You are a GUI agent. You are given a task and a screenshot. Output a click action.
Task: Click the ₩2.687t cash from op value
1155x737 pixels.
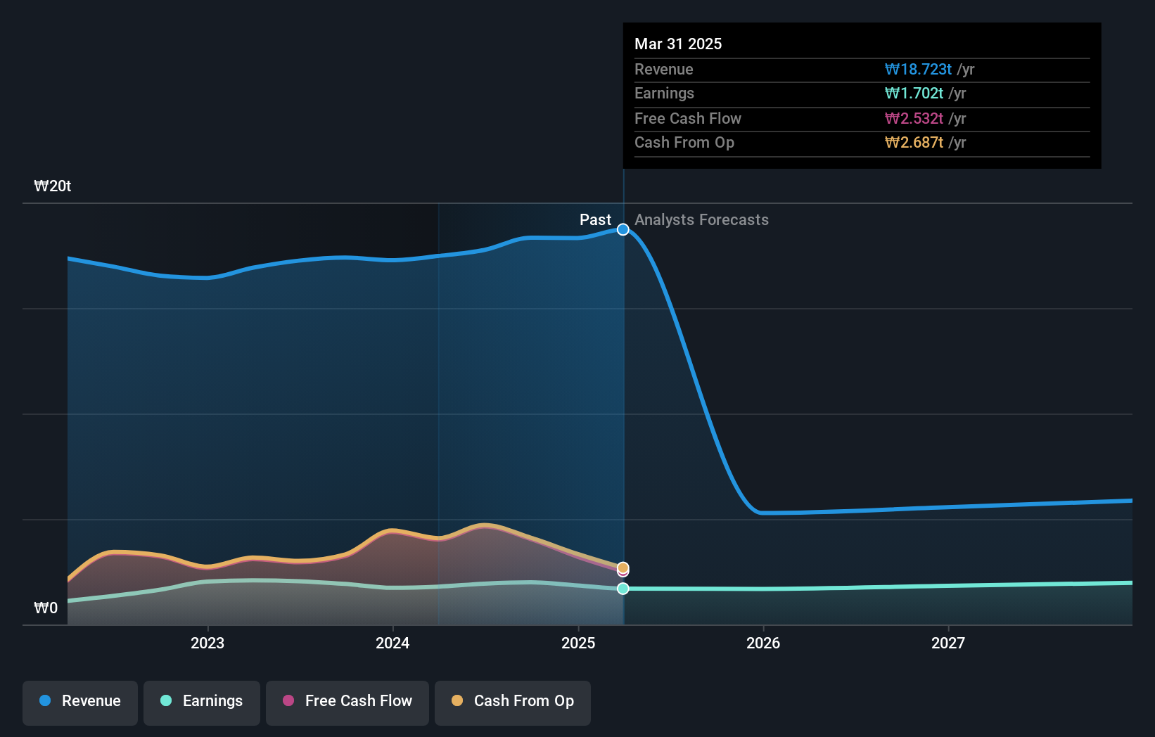pyautogui.click(x=914, y=142)
